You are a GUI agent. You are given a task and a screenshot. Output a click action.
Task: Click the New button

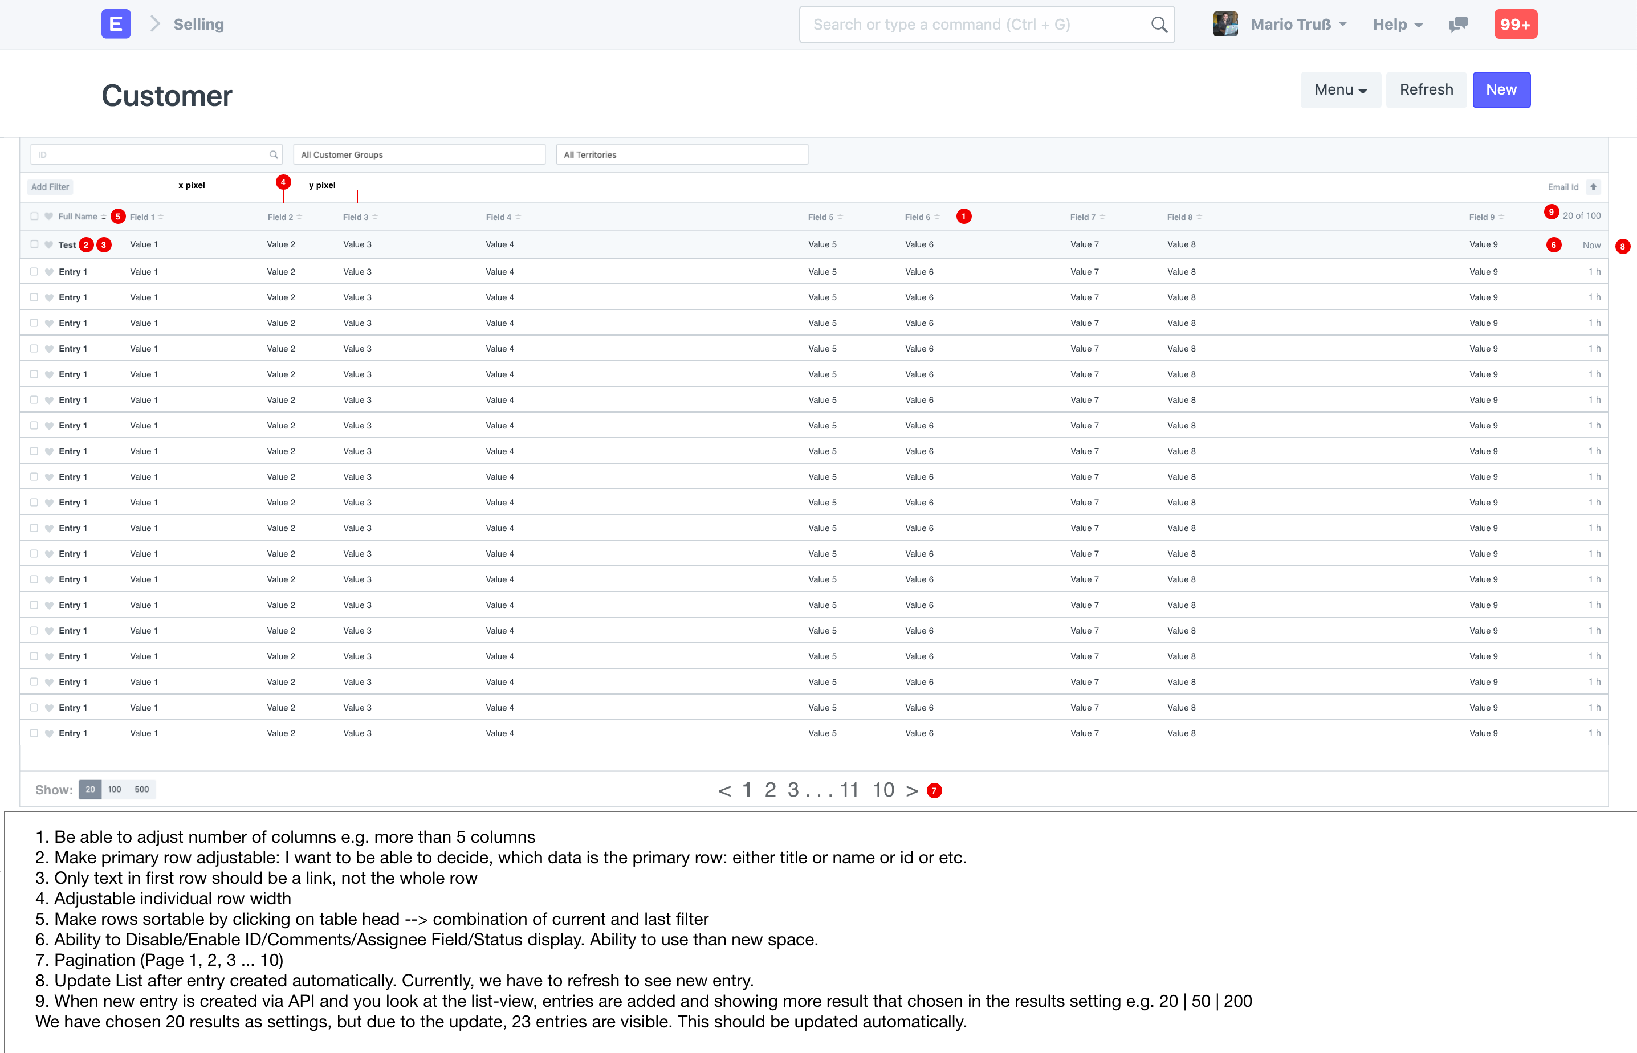[x=1501, y=89]
